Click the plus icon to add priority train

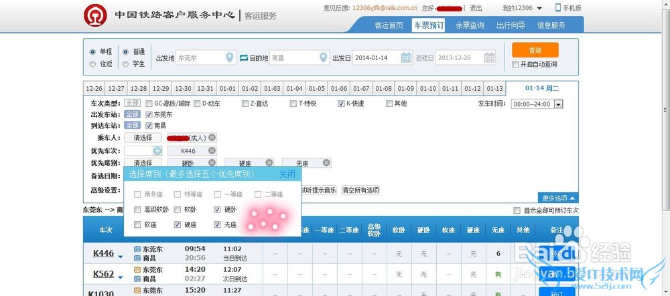[157, 151]
